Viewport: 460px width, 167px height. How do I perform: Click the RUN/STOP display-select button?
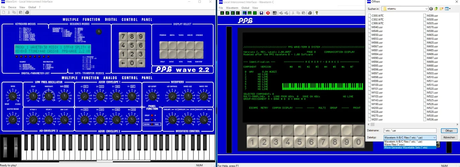[x=199, y=54]
